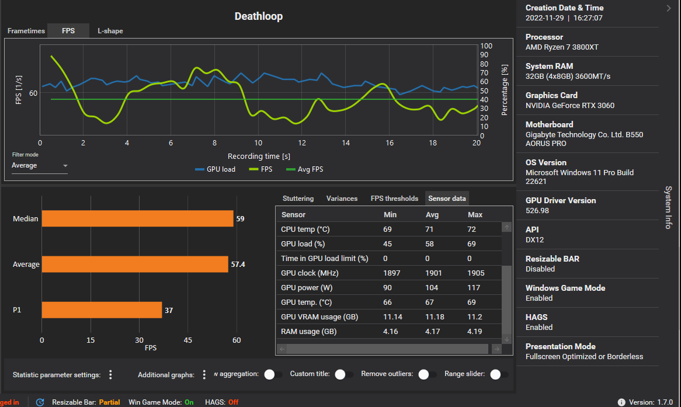Click the sensor table vertical scrollbar thumb
Viewport: 681px width, 407px height.
click(506, 300)
